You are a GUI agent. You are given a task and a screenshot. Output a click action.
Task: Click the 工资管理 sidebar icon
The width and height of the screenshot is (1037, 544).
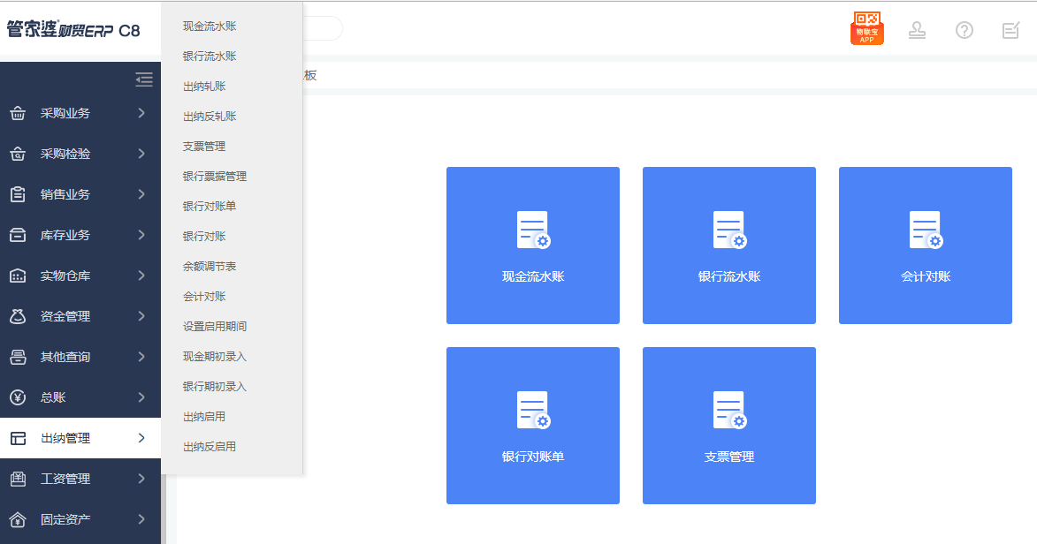click(x=18, y=479)
